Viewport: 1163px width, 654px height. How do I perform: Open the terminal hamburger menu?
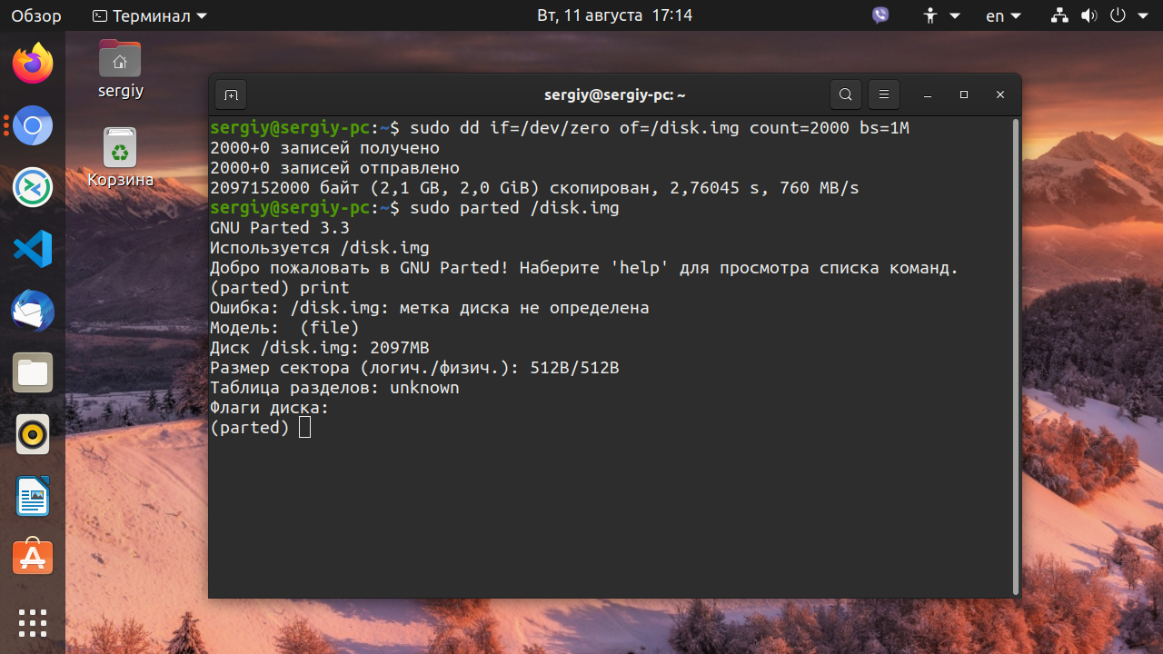click(x=883, y=94)
